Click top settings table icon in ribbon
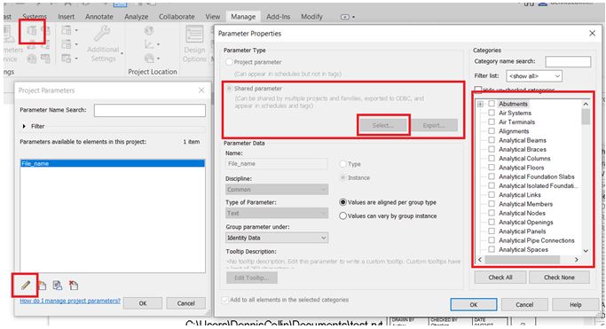 (x=67, y=30)
